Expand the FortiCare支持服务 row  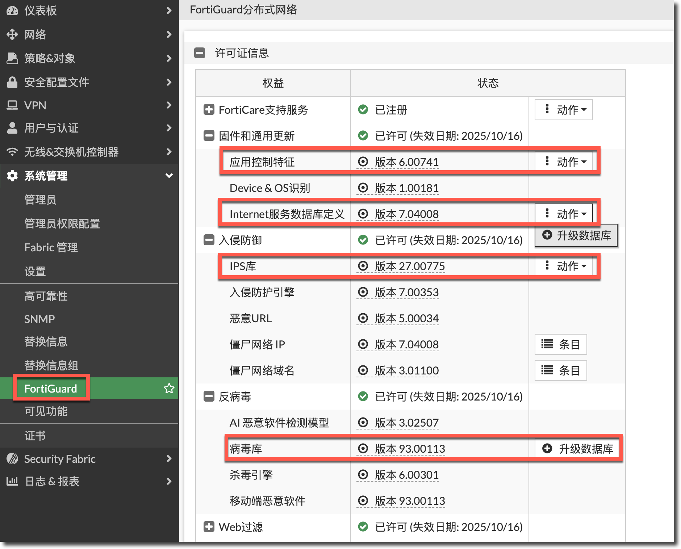209,110
